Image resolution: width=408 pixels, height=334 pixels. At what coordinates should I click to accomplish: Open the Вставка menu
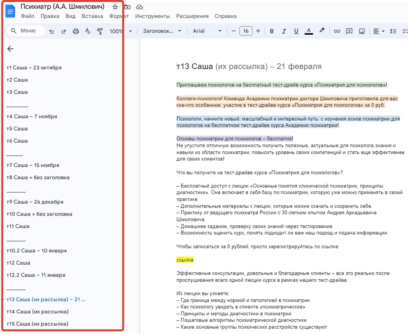tap(92, 16)
